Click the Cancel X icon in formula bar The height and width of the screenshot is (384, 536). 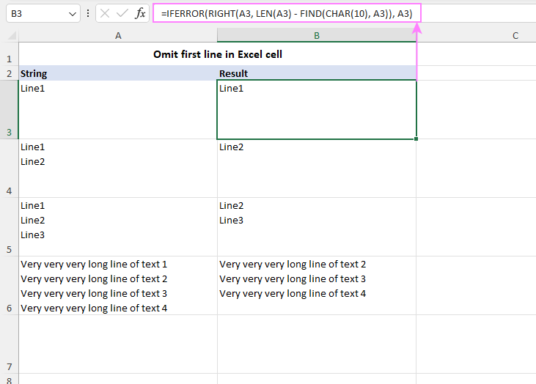(x=105, y=13)
